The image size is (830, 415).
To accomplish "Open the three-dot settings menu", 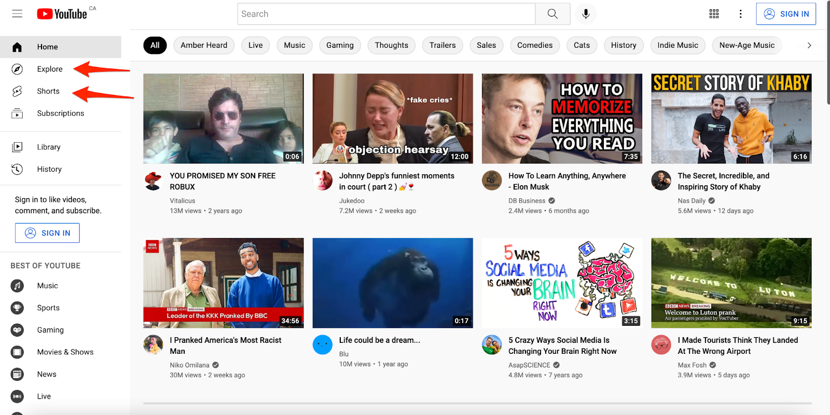I will click(x=741, y=14).
